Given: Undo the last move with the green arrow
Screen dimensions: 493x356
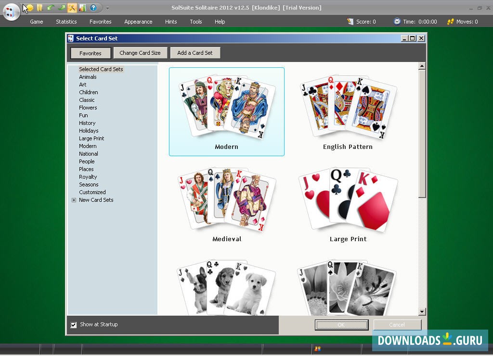Looking at the screenshot, I should [x=50, y=8].
